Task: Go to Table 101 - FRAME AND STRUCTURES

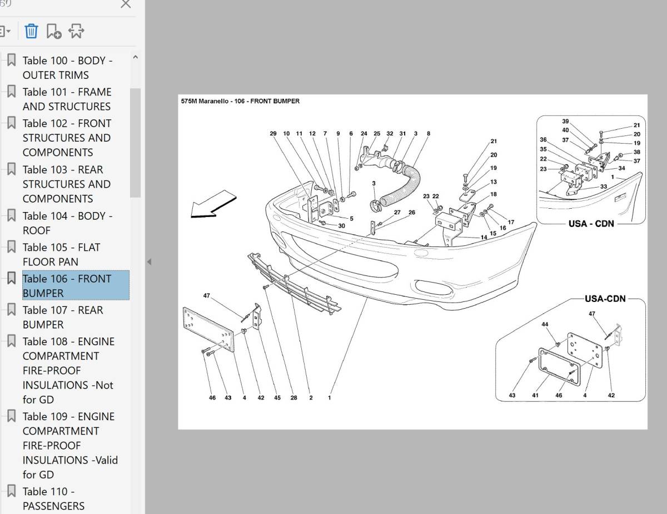Action: tap(67, 99)
